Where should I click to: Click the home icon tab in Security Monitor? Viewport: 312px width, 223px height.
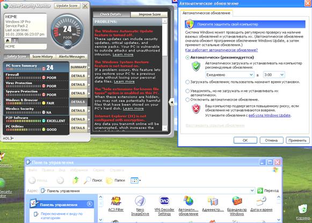[8, 41]
